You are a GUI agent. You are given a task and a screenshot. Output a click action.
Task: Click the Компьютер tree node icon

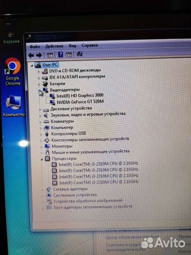pos(47,128)
